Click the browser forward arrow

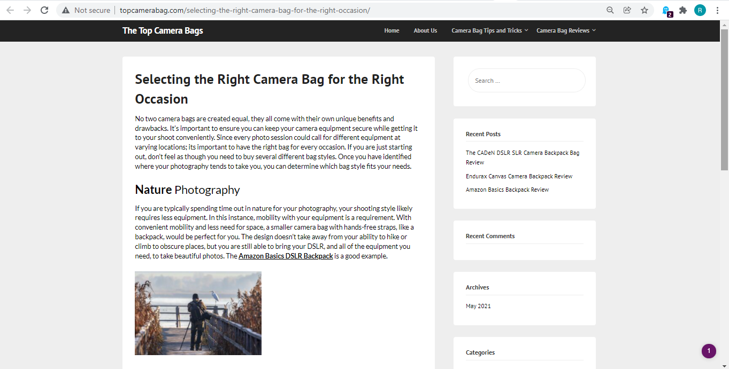click(x=27, y=10)
